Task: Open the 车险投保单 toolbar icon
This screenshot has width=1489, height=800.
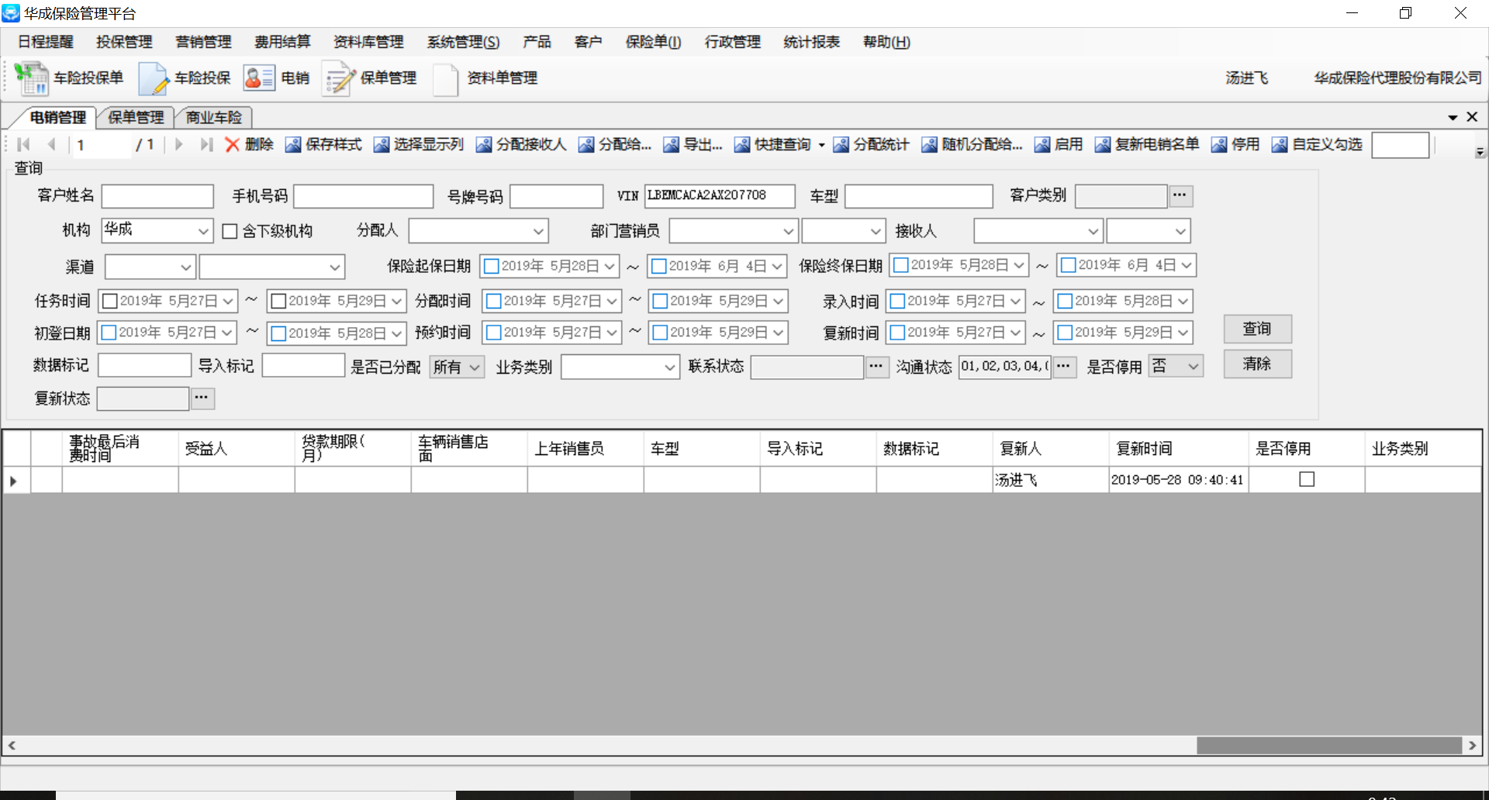Action: pyautogui.click(x=32, y=78)
